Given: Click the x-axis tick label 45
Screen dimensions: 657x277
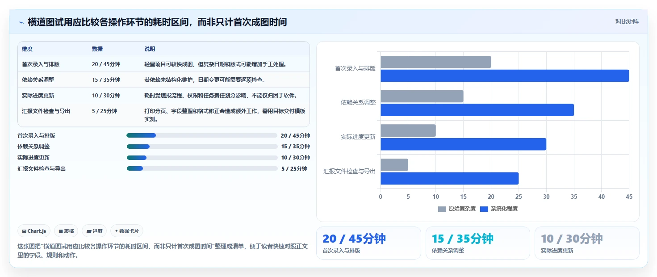Looking at the screenshot, I should pos(629,197).
